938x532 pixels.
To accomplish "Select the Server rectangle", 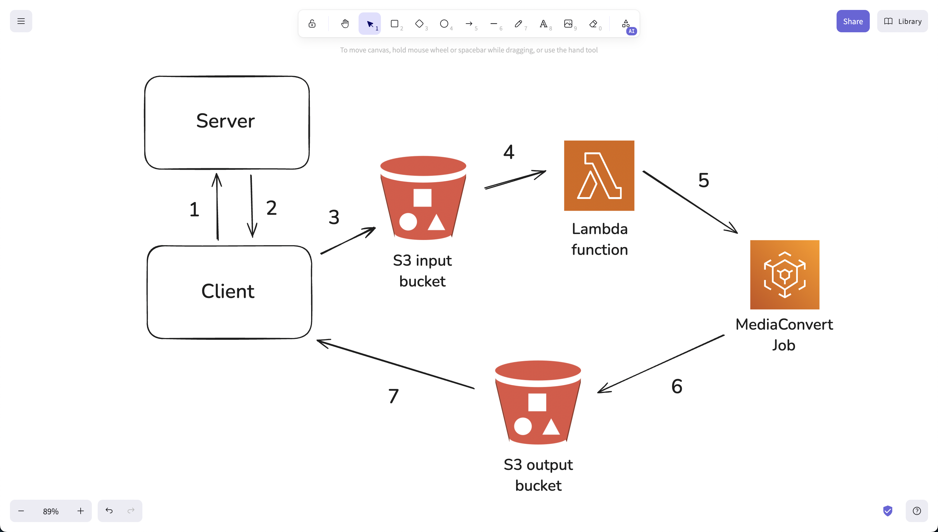I will coord(227,123).
